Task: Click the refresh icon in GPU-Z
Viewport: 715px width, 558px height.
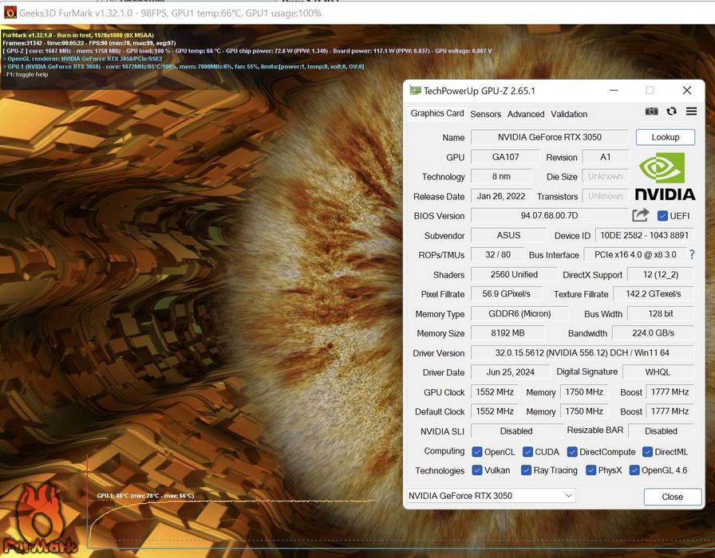Action: click(x=672, y=112)
